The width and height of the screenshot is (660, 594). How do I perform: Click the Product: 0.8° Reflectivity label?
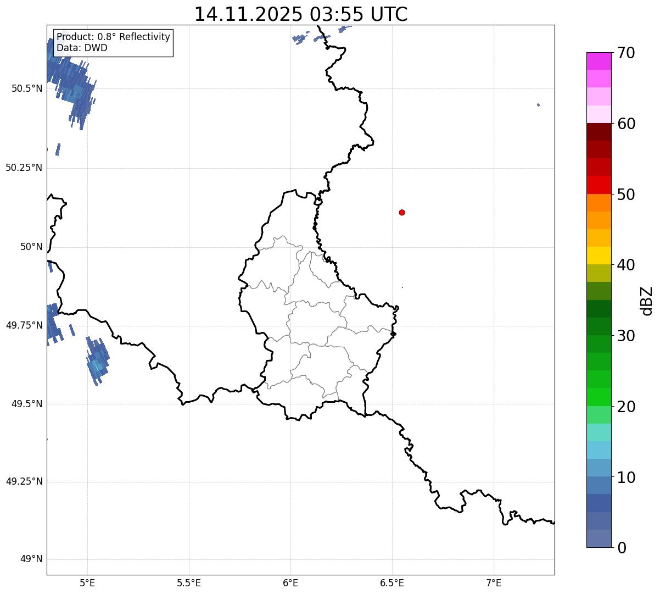click(114, 37)
